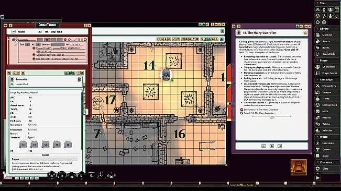Go to previous story page arrow
This screenshot has height=191, width=341.
click(x=263, y=146)
